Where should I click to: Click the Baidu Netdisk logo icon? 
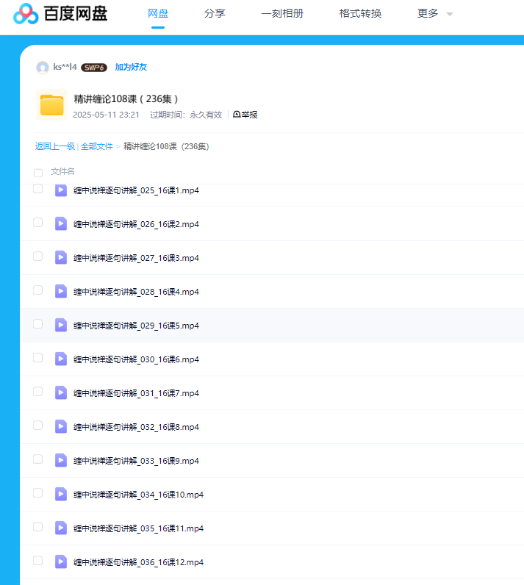pos(26,13)
